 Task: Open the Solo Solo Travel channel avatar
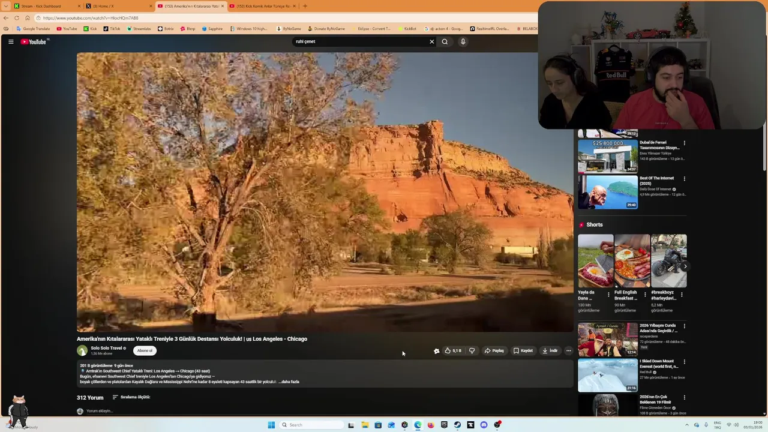tap(82, 350)
